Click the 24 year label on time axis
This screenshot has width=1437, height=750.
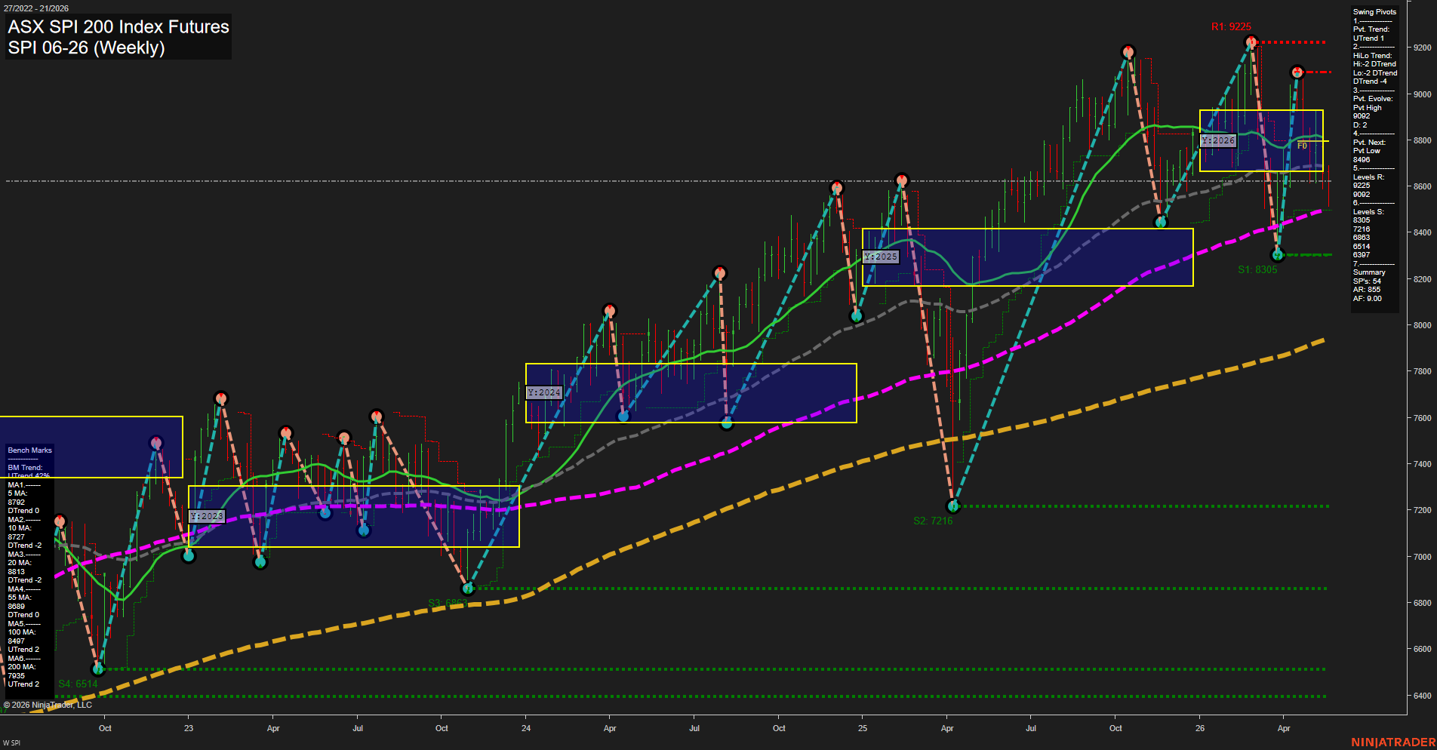click(x=526, y=728)
